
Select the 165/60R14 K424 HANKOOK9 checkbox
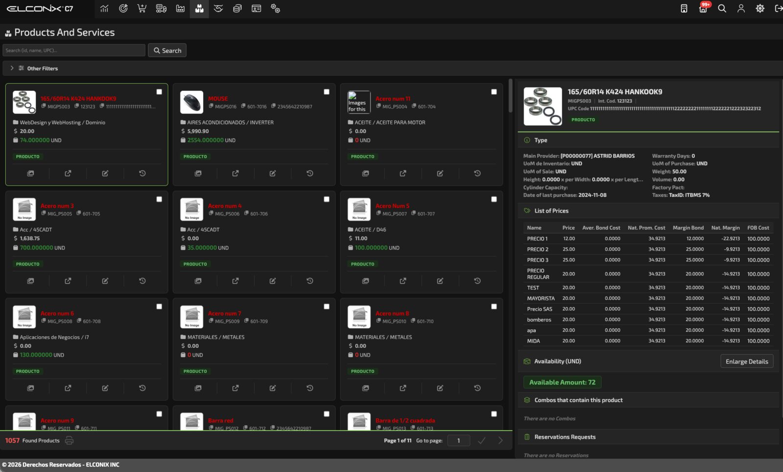(x=159, y=92)
